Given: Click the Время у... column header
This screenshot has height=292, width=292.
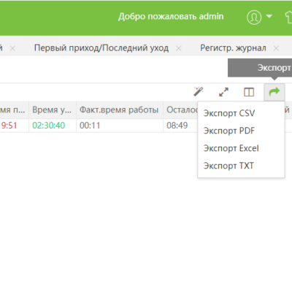Looking at the screenshot, I should [x=53, y=110].
